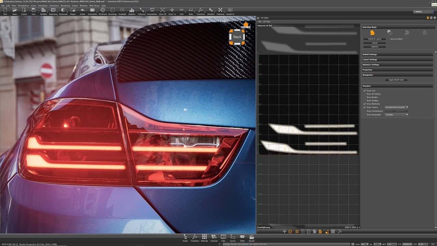
Task: Uncheck the Show Grid checkbox
Action: [365, 91]
